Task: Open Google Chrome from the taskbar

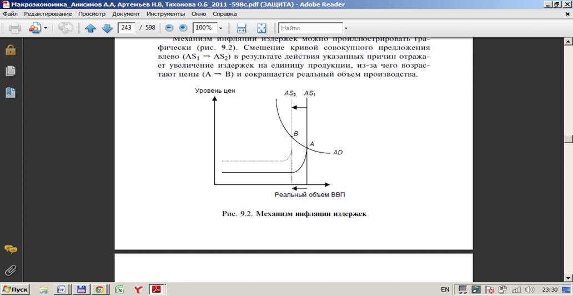Action: click(99, 289)
